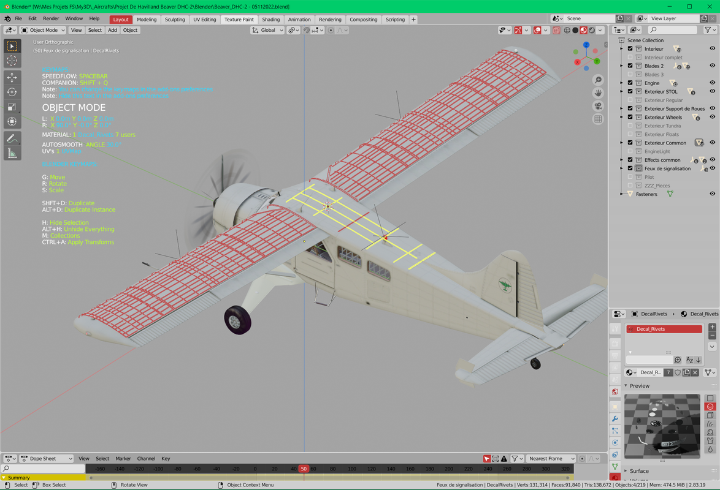Image resolution: width=720 pixels, height=490 pixels.
Task: Open the World properties tab
Action: 615,392
